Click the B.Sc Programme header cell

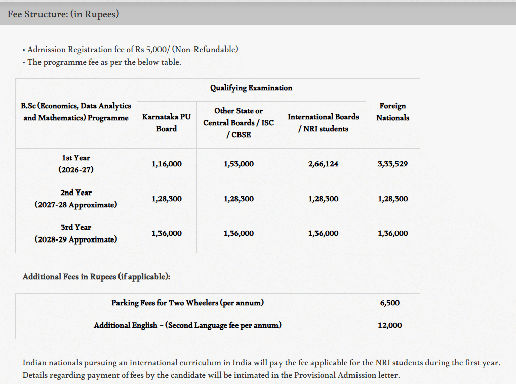tap(76, 112)
